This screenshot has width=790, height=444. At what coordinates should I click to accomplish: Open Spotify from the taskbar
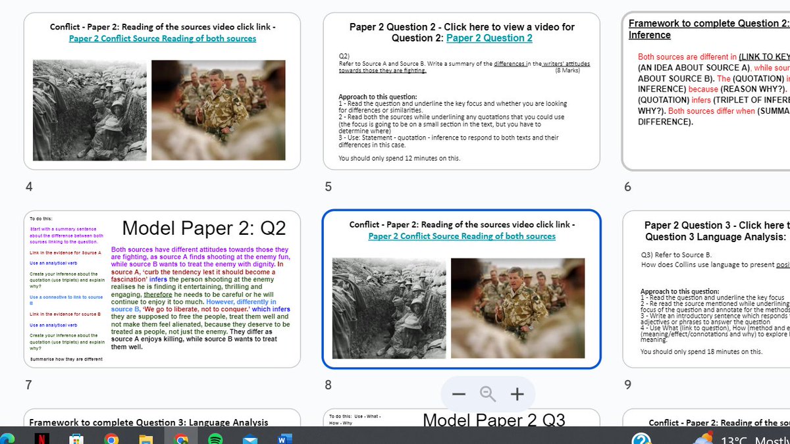tap(217, 439)
